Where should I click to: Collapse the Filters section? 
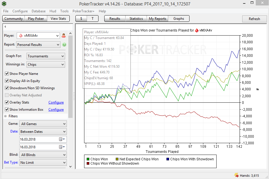pyautogui.click(x=5, y=116)
